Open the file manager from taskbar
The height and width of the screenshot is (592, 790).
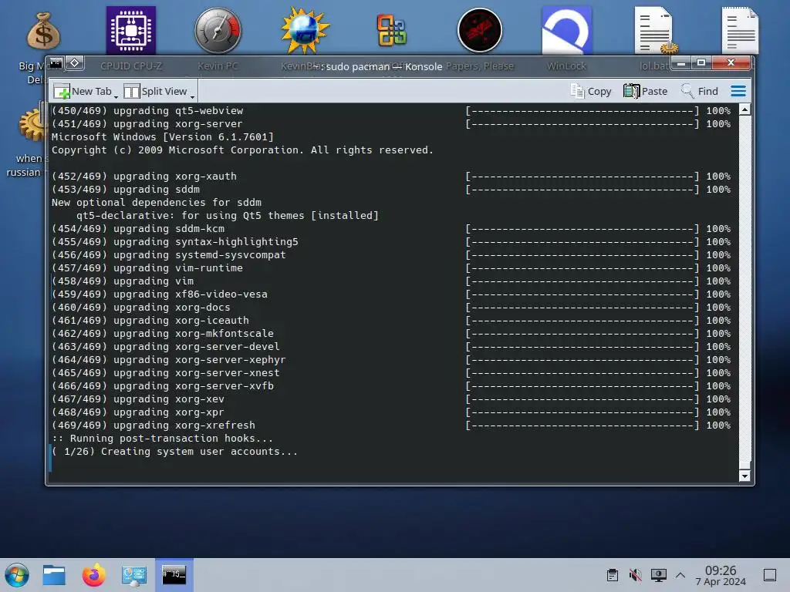coord(54,575)
